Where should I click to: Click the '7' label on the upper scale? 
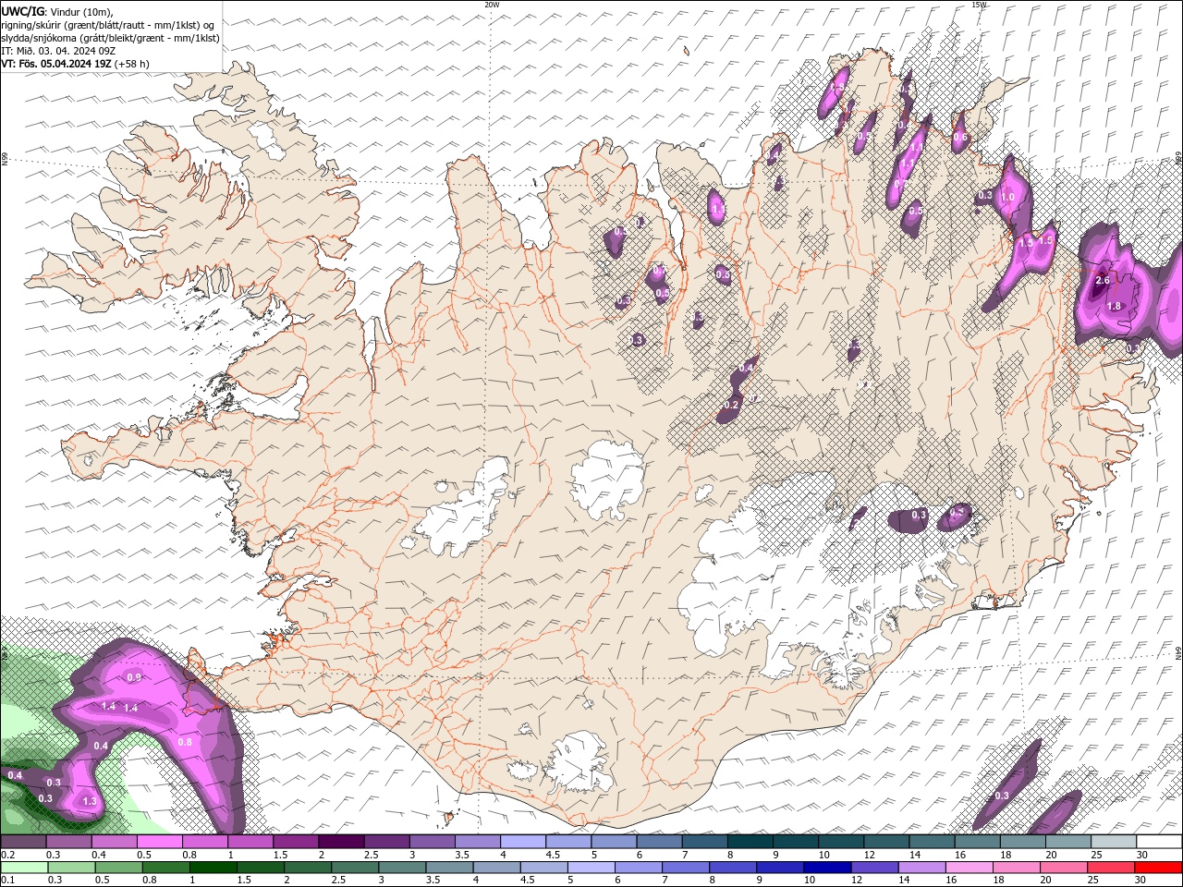684,855
